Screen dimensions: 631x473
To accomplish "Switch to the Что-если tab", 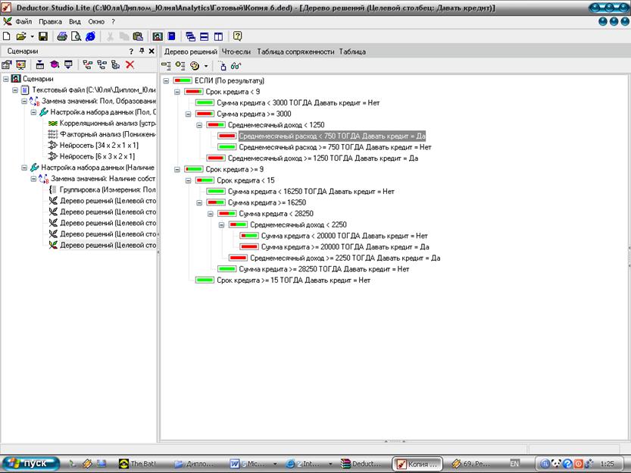I will point(236,52).
